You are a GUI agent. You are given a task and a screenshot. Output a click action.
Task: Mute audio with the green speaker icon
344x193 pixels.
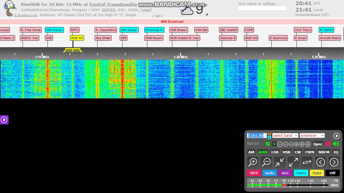[x=336, y=144]
